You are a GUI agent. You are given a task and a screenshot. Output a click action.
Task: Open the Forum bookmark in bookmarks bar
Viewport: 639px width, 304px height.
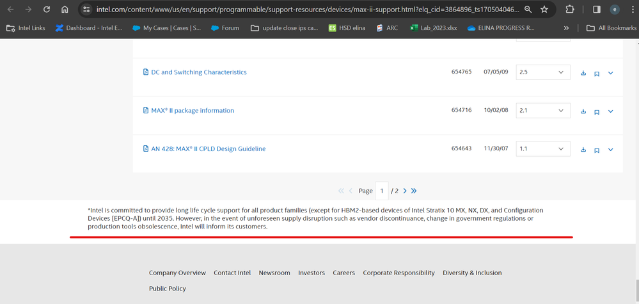(x=225, y=28)
